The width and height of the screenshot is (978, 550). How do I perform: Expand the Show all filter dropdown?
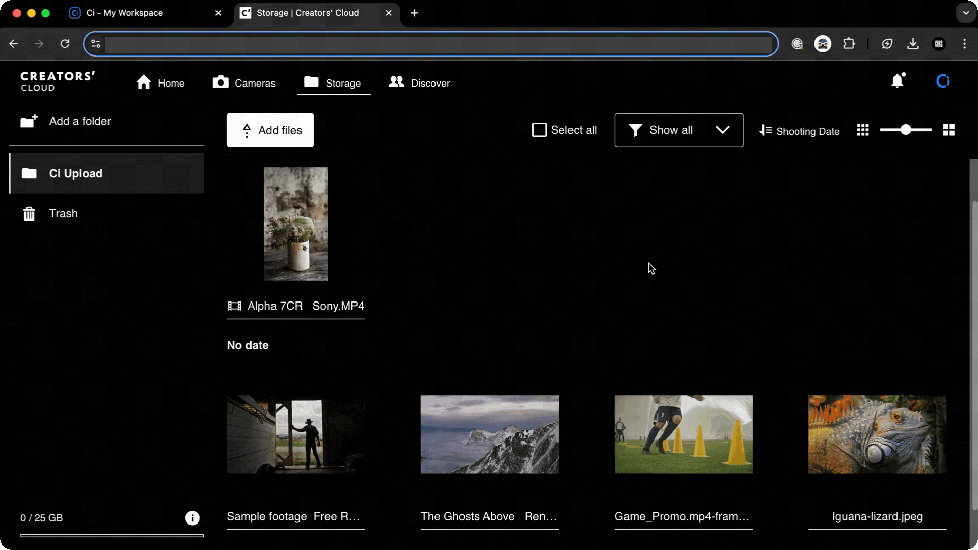point(678,130)
